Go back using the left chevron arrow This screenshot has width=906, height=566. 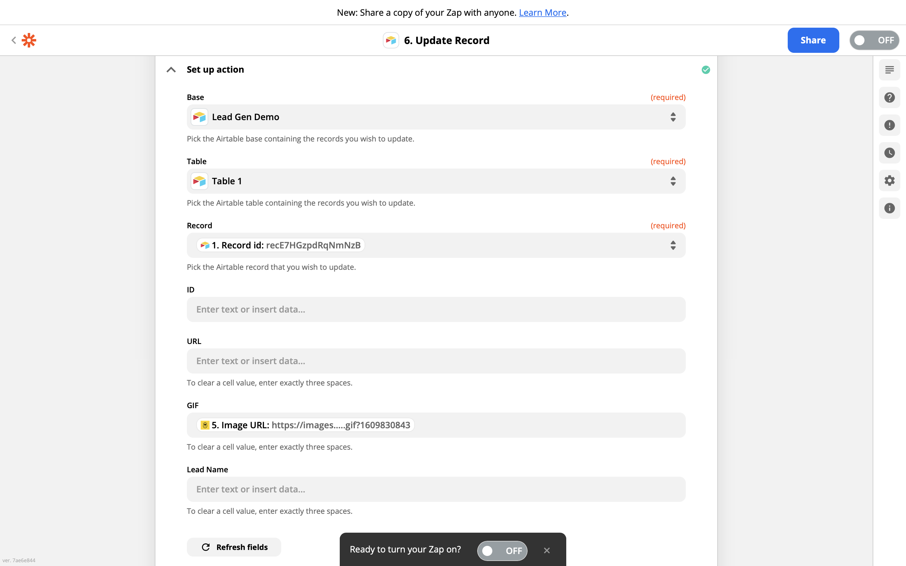pos(14,40)
